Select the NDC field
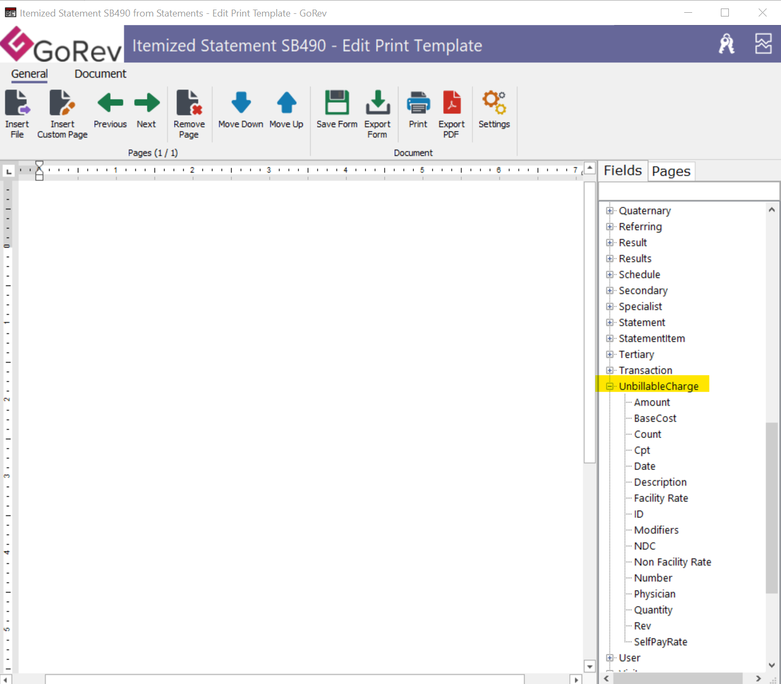Image resolution: width=781 pixels, height=684 pixels. click(x=644, y=546)
